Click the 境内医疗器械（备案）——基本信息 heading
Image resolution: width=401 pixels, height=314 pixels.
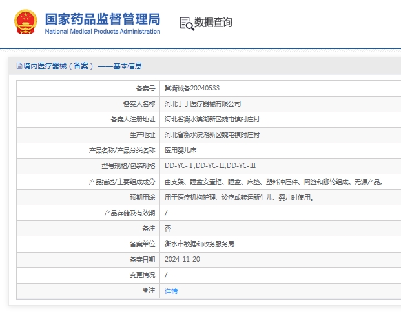pyautogui.click(x=83, y=66)
